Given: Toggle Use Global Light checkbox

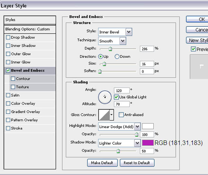Looking at the screenshot, I should (116, 97).
